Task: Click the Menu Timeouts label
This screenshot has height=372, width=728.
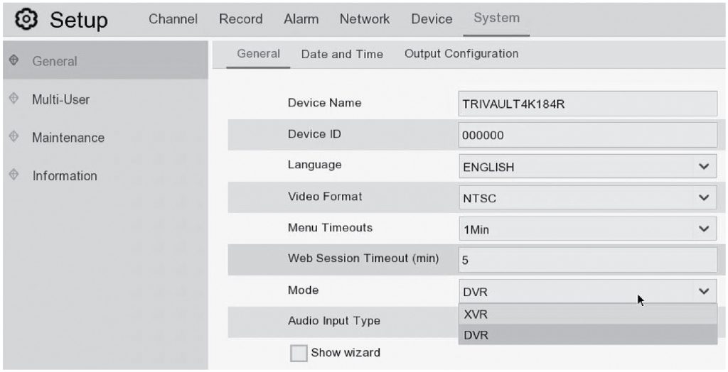Action: (330, 228)
